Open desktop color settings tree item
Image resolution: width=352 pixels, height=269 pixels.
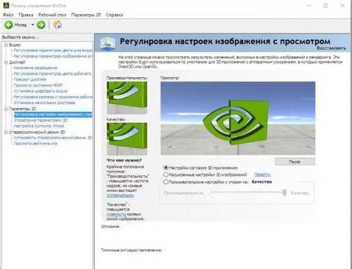tap(53, 73)
